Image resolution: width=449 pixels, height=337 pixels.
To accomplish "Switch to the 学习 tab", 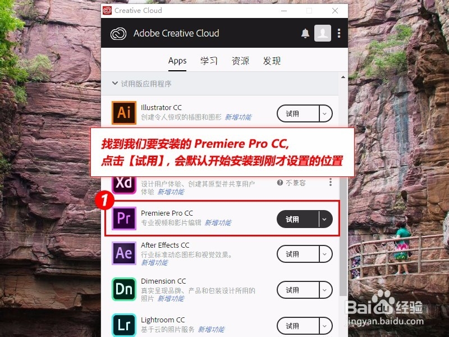I will click(209, 61).
